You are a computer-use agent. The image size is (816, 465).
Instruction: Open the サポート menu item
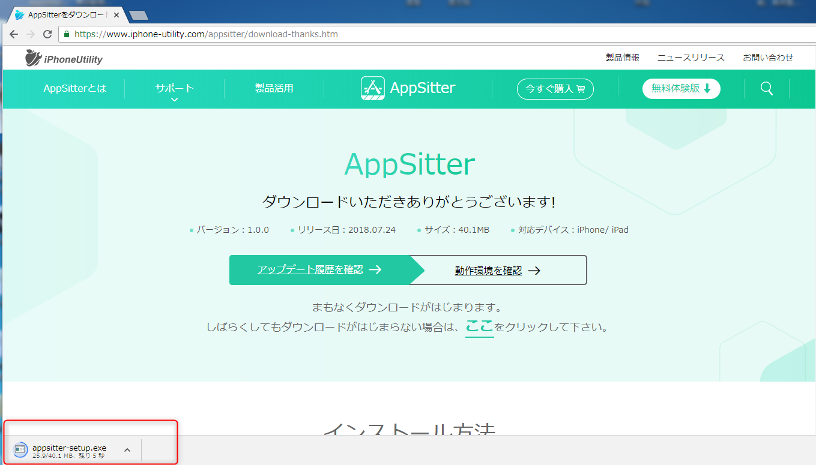point(175,88)
